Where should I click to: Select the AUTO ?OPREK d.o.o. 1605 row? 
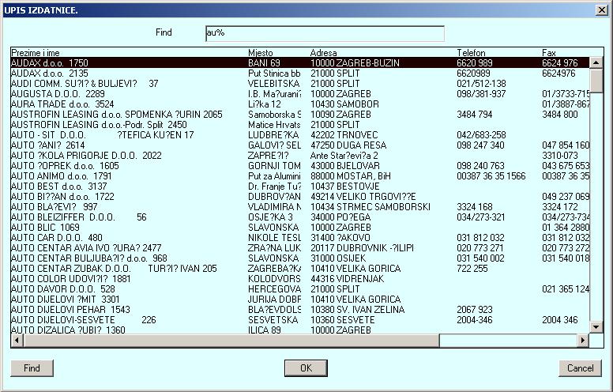pos(300,166)
